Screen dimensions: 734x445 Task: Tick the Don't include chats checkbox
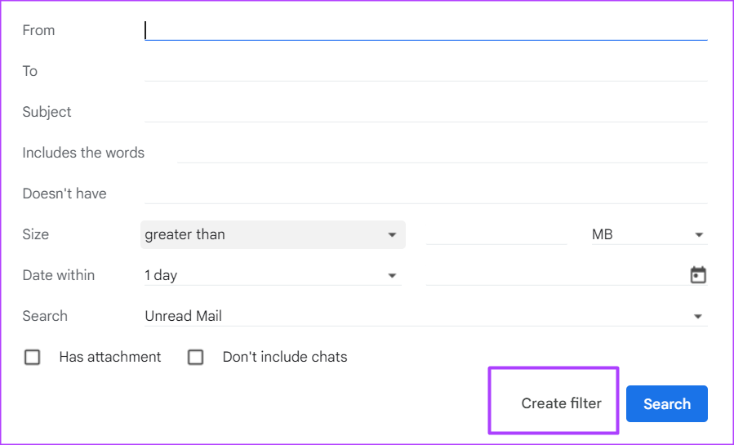pos(196,357)
